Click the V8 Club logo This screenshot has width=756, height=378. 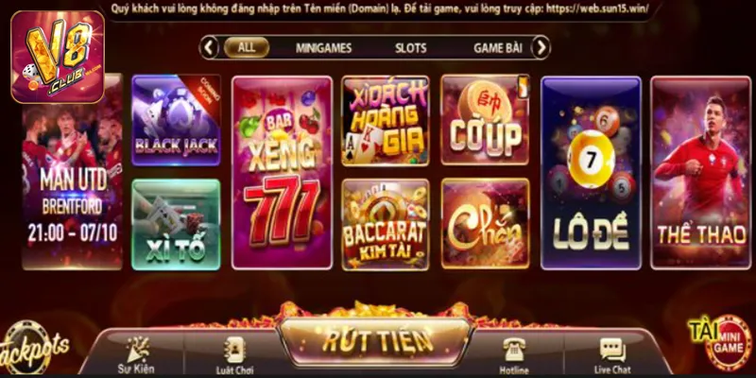coord(58,57)
